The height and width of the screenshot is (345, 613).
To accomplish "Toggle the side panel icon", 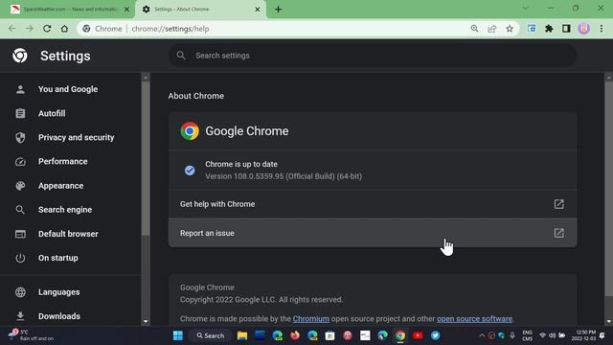I will pyautogui.click(x=566, y=29).
